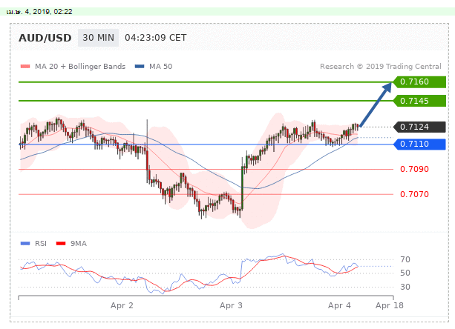Click the RSI legend swatch
455x329 pixels.
coord(25,244)
